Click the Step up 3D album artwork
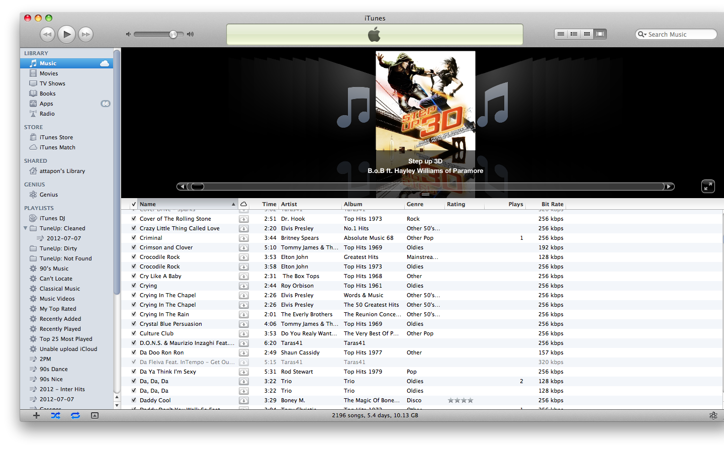Viewport: 724px width, 449px height. [425, 101]
